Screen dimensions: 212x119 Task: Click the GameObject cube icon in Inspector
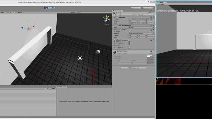[114, 13]
